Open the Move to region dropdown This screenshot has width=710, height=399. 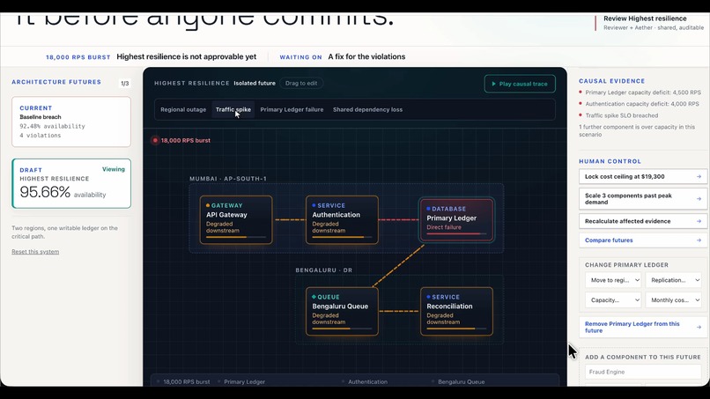[613, 280]
